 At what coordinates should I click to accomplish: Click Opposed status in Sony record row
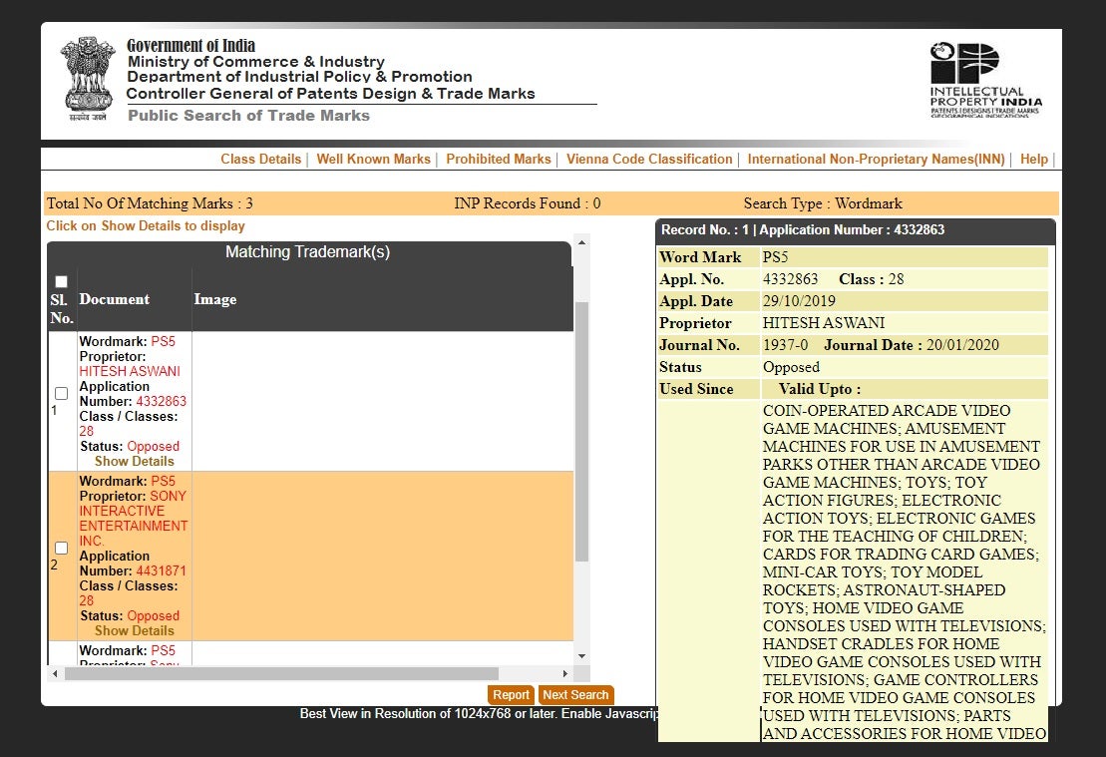tap(153, 616)
